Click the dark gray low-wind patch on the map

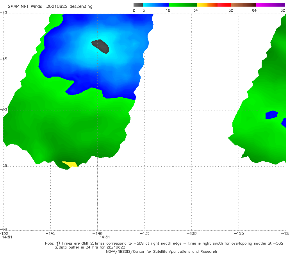pyautogui.click(x=101, y=46)
